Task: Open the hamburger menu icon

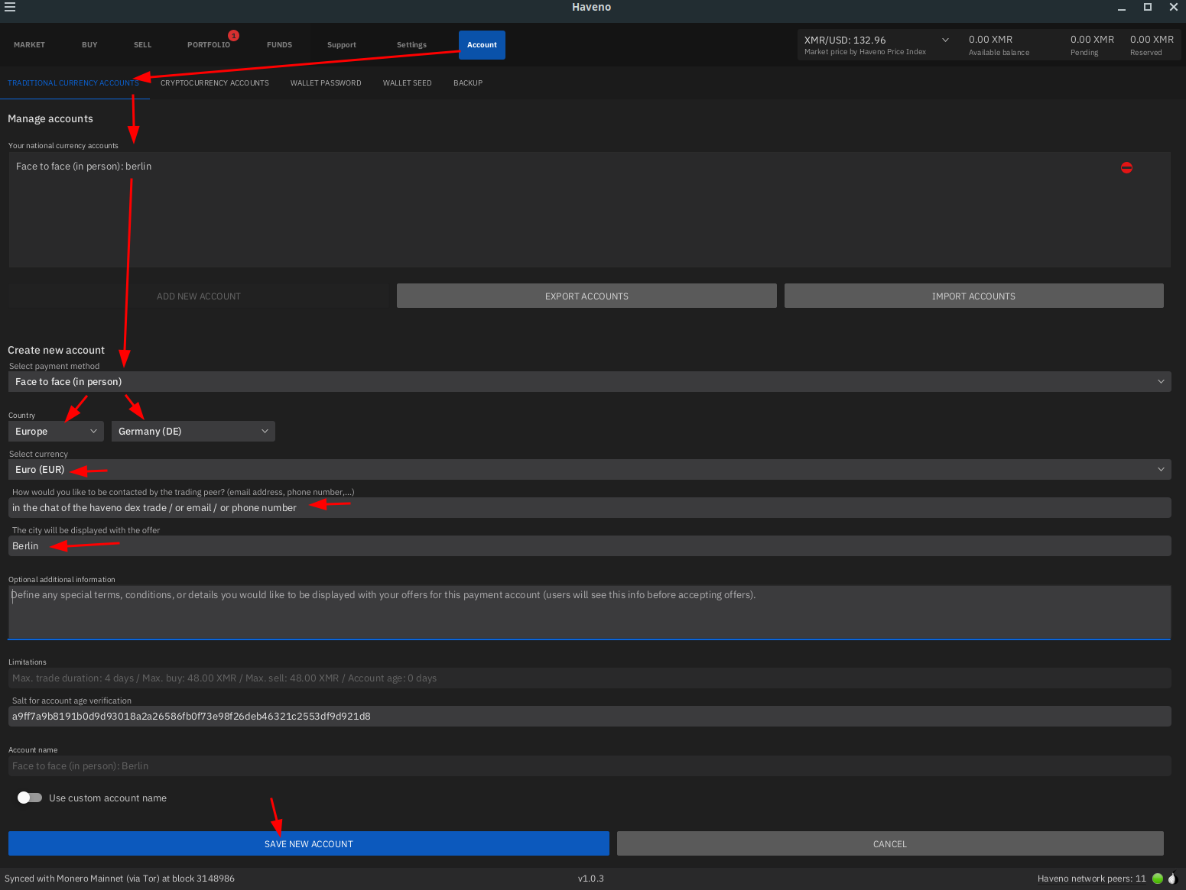Action: [x=10, y=7]
